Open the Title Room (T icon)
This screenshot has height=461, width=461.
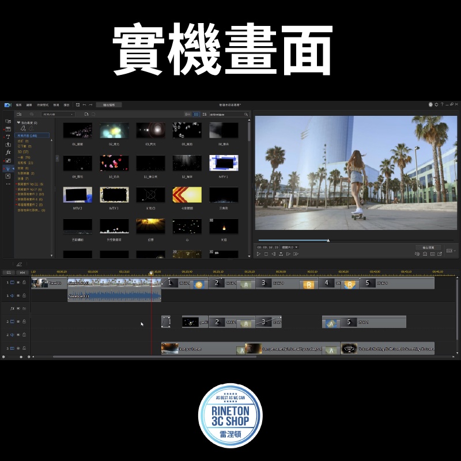point(7,137)
